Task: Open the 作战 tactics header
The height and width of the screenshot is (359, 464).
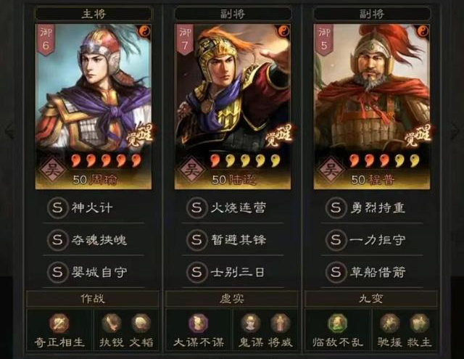Action: [x=93, y=299]
